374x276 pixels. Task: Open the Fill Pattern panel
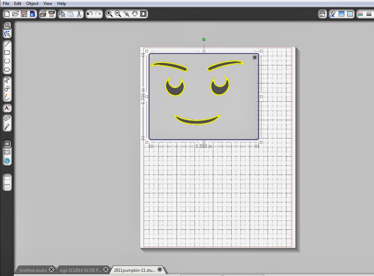[x=350, y=14]
